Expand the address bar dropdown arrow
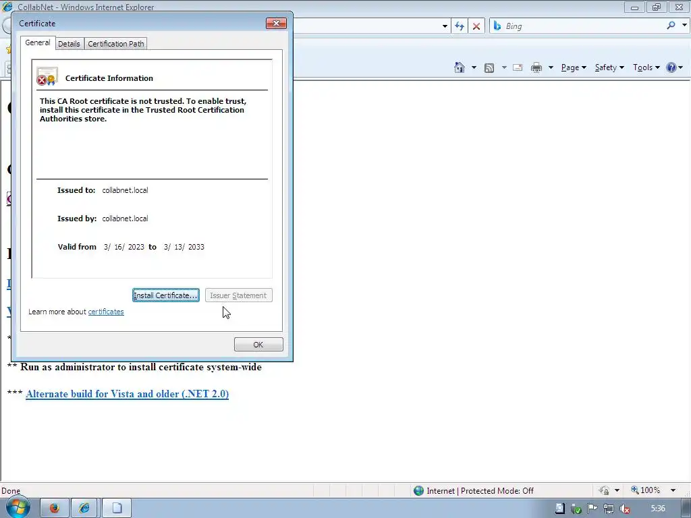 pyautogui.click(x=445, y=26)
